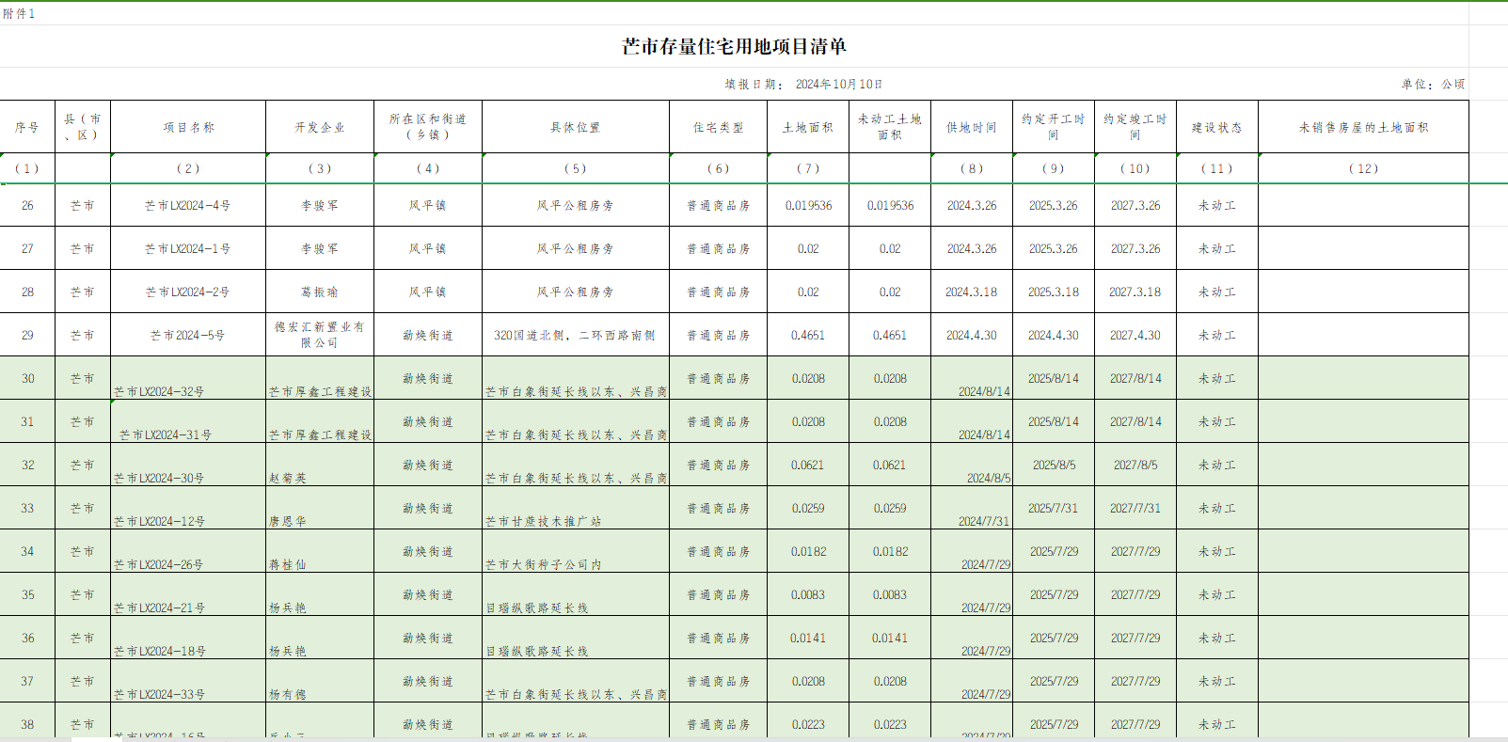Click the "(12)" column index cell
The image size is (1508, 742).
pos(1364,168)
